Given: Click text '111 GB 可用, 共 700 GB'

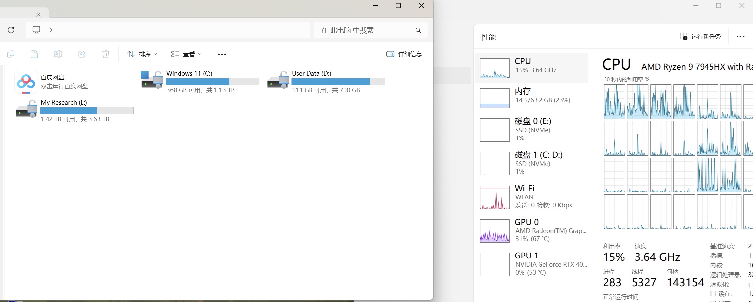Looking at the screenshot, I should point(326,90).
